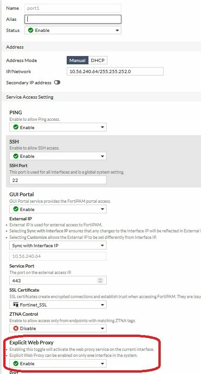Click the certificate icon beside Fortinet_SSL
Viewport: 201px width, 374px height.
16,305
